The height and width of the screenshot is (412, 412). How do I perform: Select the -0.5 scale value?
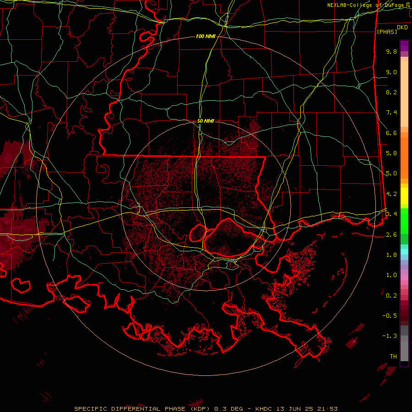point(390,316)
